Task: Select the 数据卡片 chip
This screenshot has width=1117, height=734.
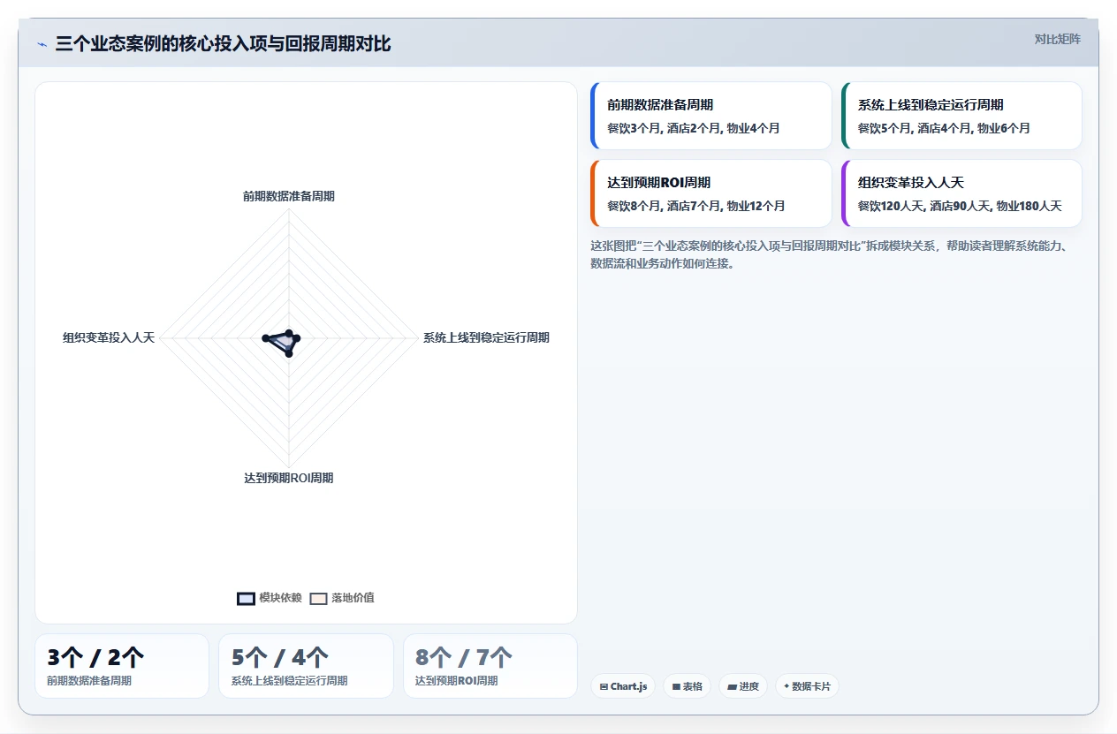Action: click(807, 686)
